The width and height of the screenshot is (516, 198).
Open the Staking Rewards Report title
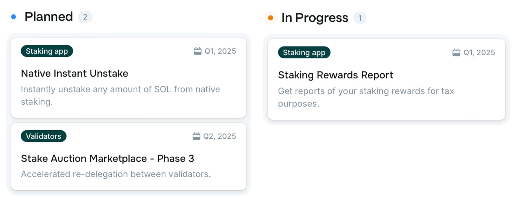(335, 75)
